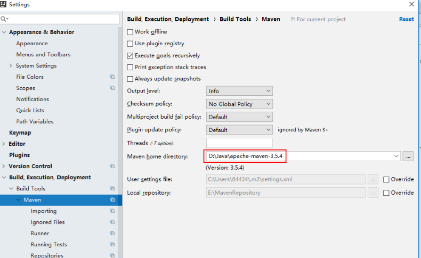This screenshot has width=421, height=258.
Task: Click Reset link
Action: 406,19
